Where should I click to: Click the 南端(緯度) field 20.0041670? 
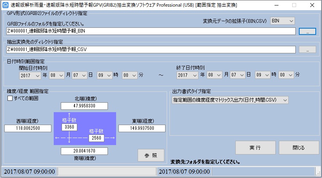[84, 151]
